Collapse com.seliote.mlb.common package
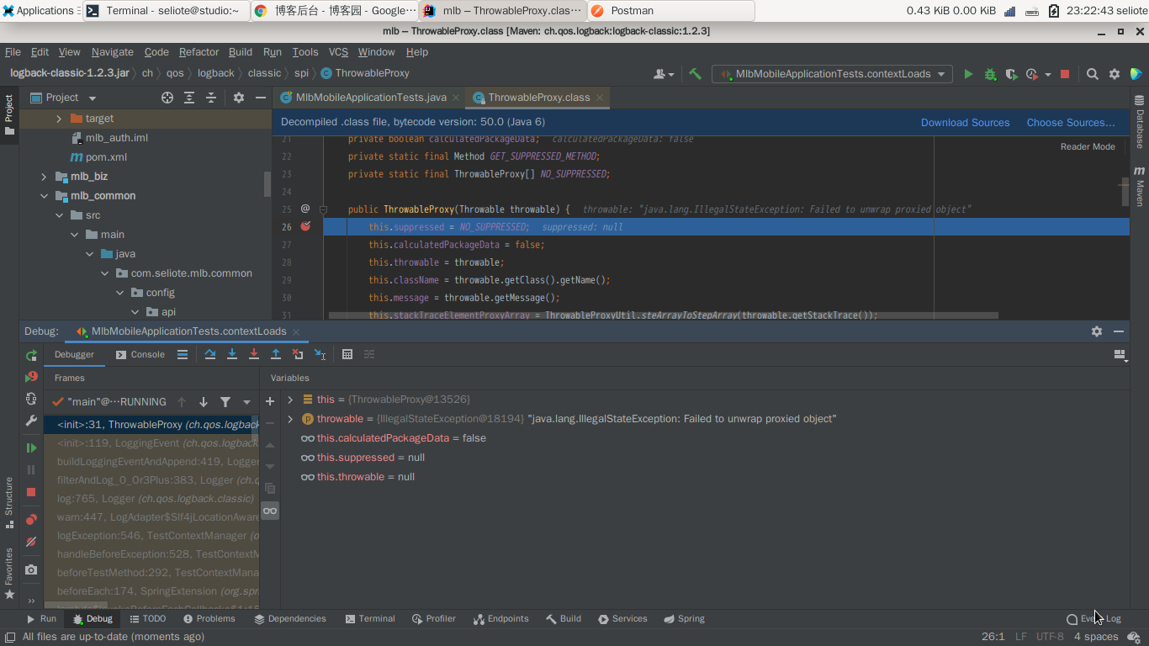 click(x=104, y=273)
